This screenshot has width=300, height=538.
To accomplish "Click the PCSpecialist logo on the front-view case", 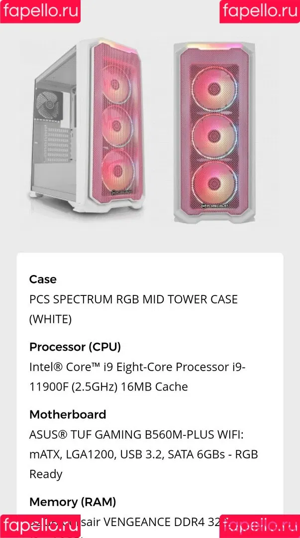I will (x=215, y=206).
